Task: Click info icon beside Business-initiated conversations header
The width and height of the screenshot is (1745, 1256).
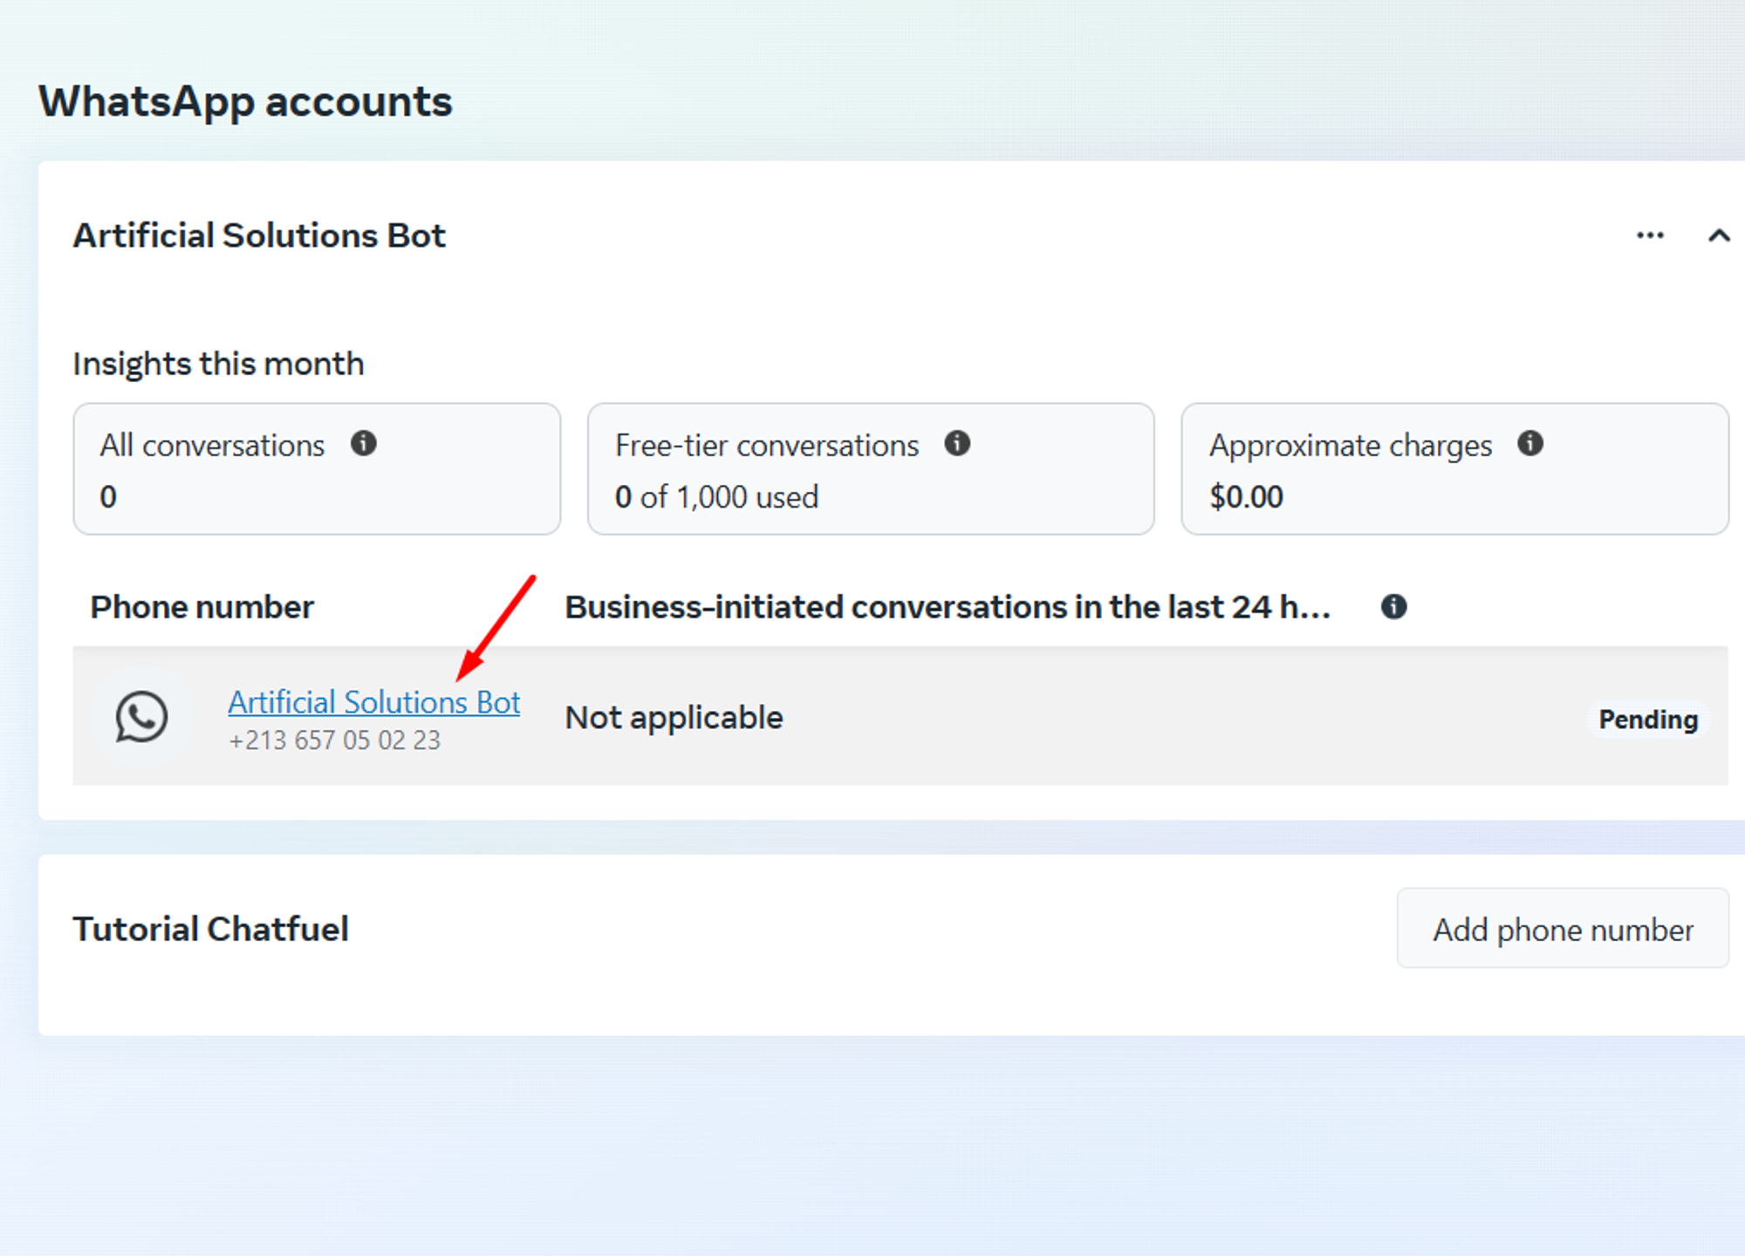Action: pos(1393,606)
